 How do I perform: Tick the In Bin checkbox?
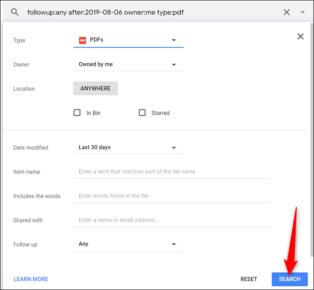click(x=77, y=113)
